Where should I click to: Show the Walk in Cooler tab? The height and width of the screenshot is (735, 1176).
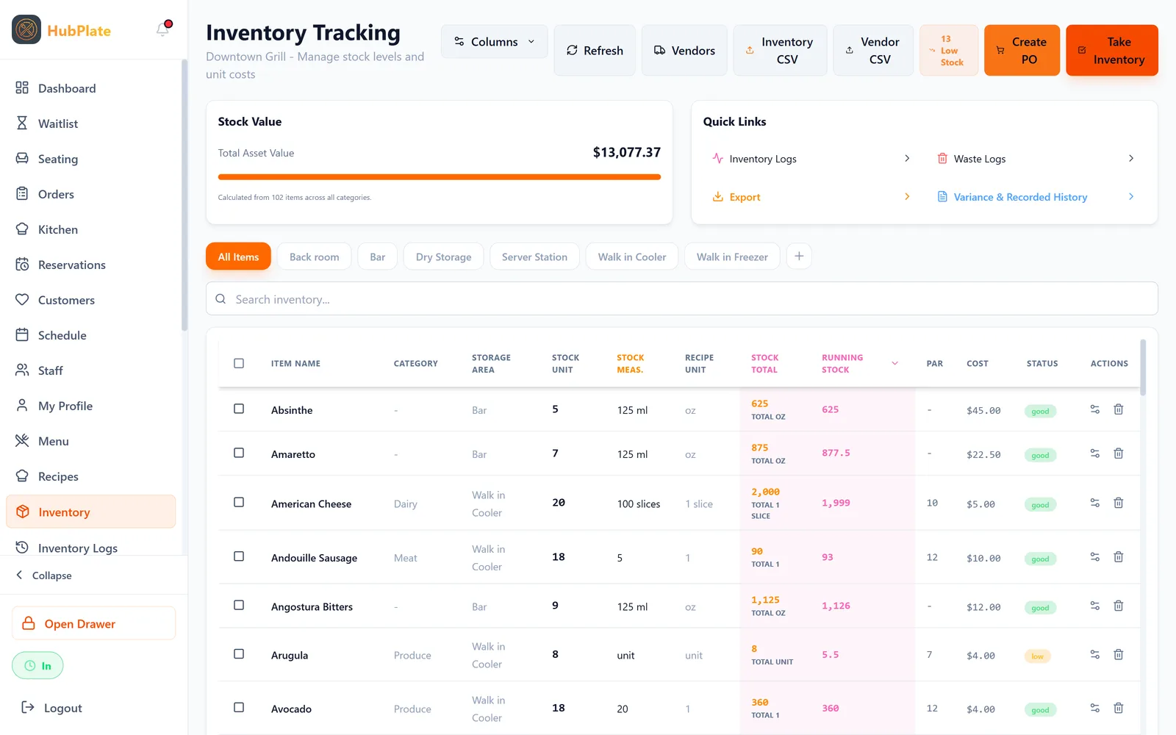click(632, 257)
